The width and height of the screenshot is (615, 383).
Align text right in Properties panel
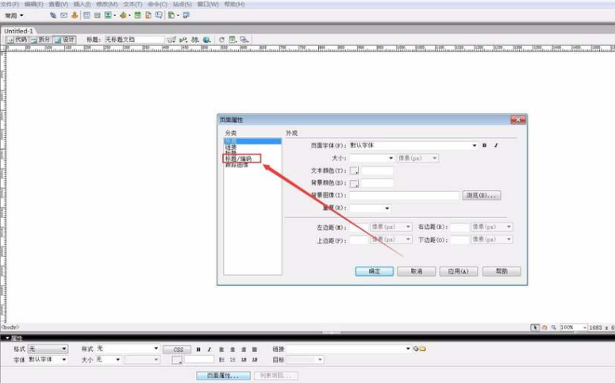click(244, 349)
